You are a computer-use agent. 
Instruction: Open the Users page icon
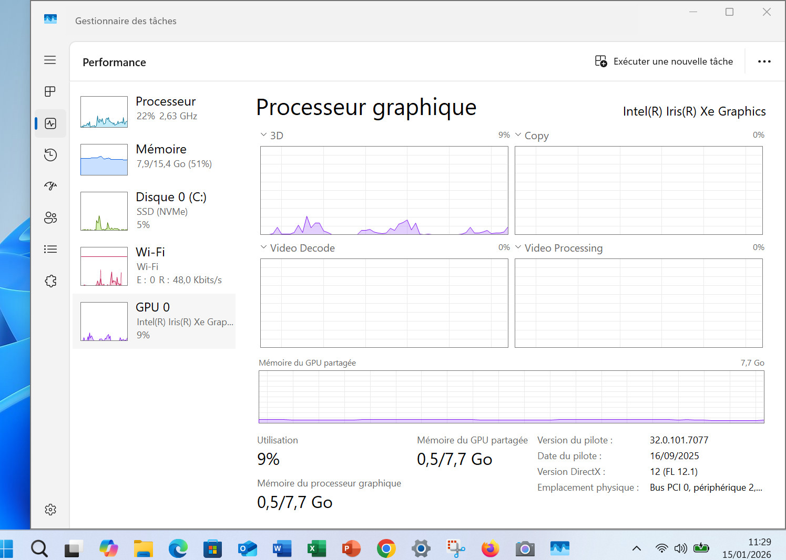click(x=50, y=218)
